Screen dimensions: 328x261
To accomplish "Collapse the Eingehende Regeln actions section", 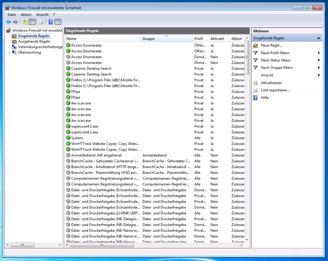I will (318, 38).
